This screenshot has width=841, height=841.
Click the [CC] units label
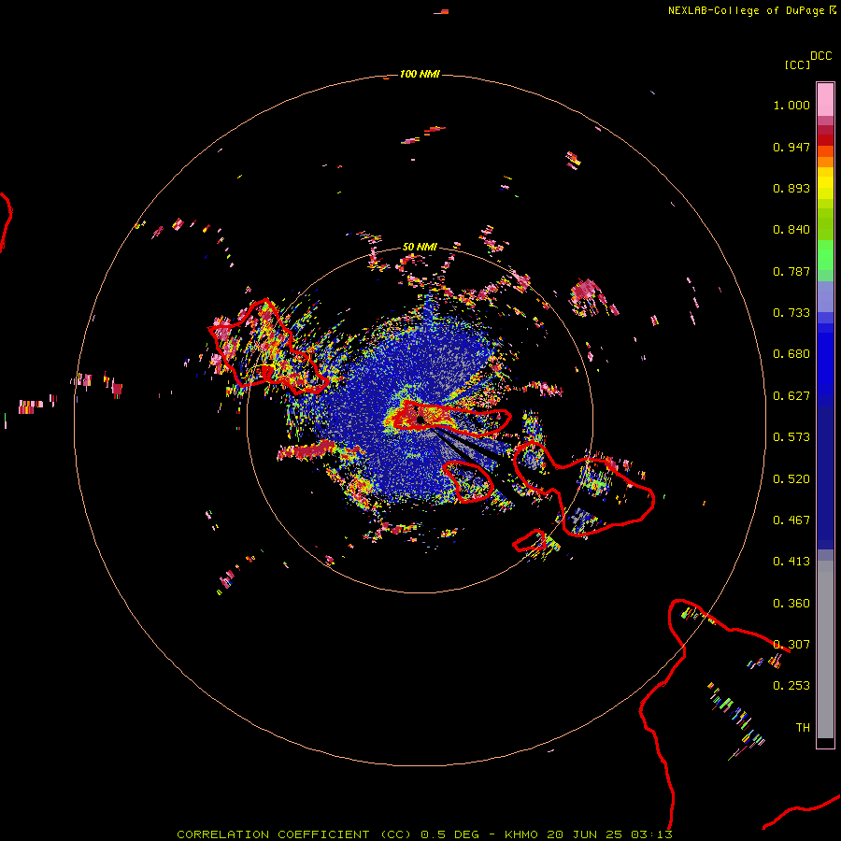[x=797, y=64]
